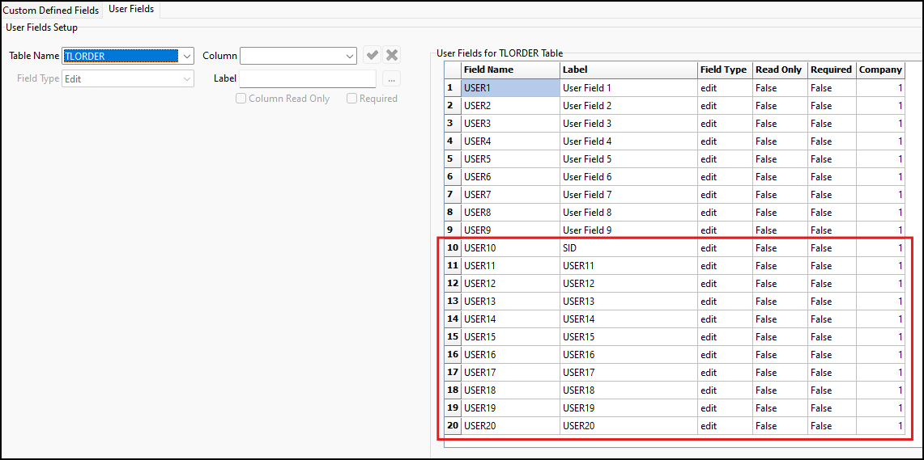Click the Field Type column header
Screen dimensions: 924x460
pos(724,70)
